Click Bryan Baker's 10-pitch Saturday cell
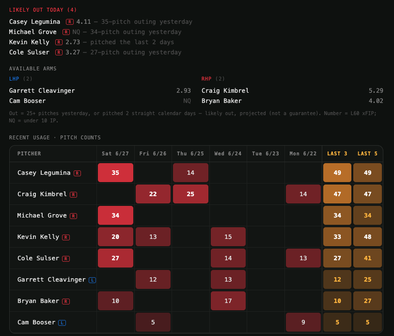This screenshot has width=394, height=336. point(116,301)
